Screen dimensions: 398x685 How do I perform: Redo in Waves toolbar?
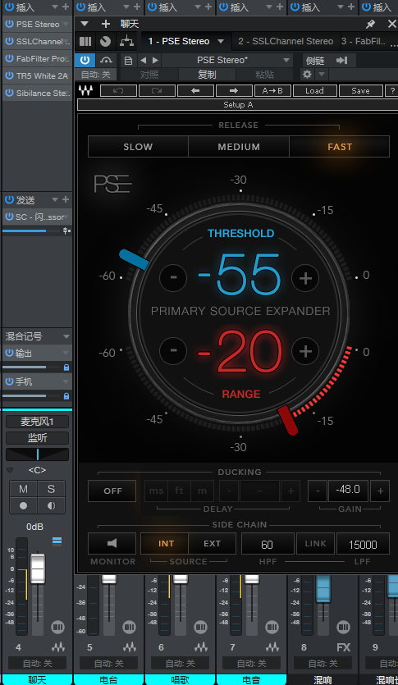click(157, 91)
